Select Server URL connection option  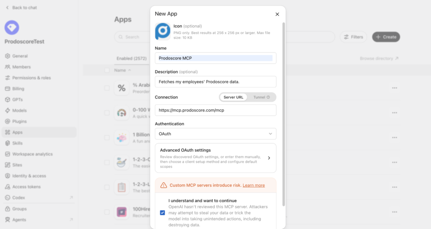pyautogui.click(x=233, y=97)
